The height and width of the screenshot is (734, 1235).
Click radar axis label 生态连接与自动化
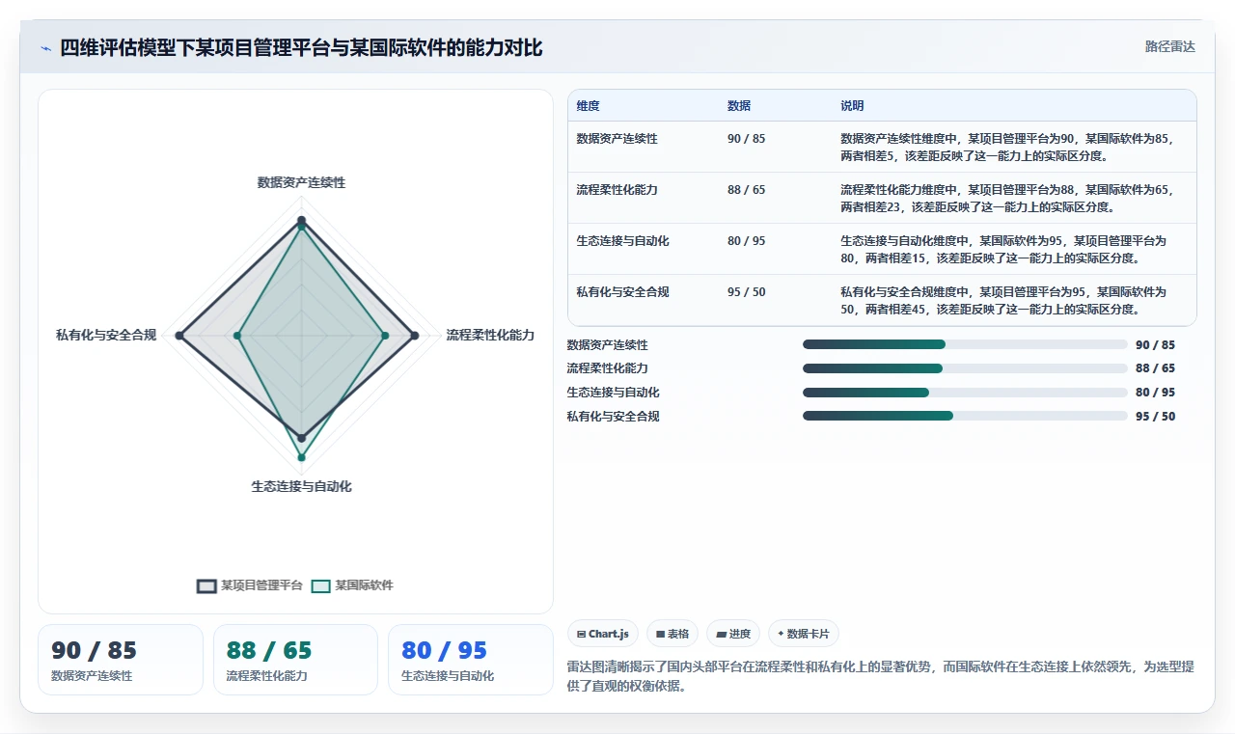301,486
